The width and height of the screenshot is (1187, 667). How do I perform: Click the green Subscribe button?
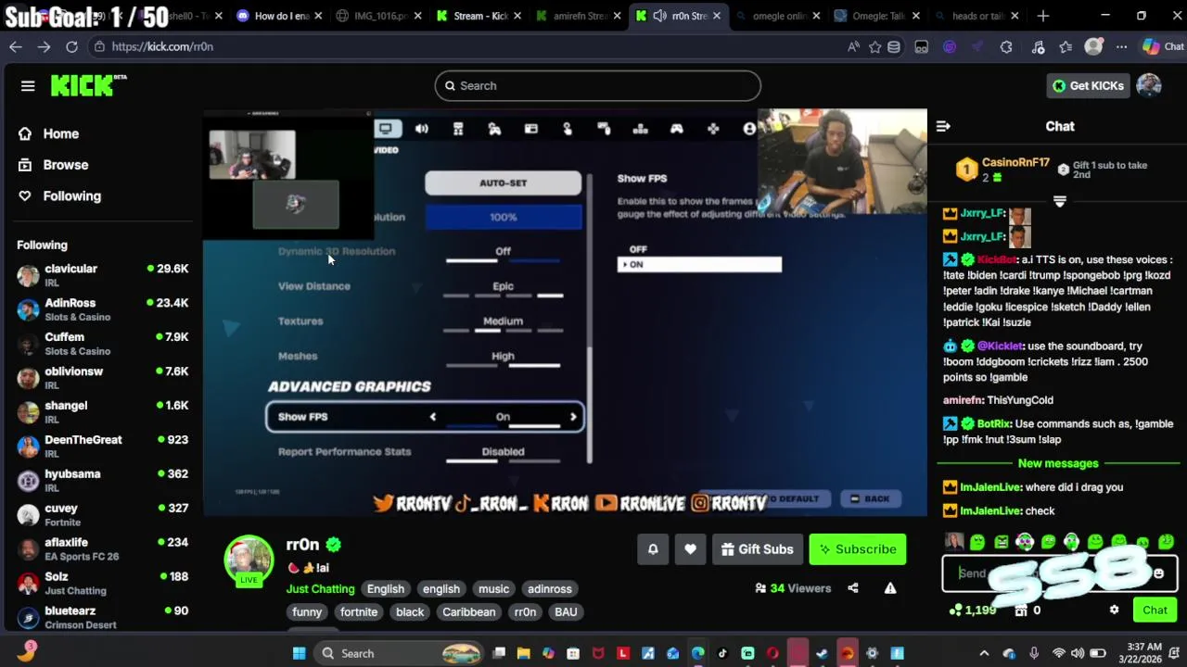[858, 549]
